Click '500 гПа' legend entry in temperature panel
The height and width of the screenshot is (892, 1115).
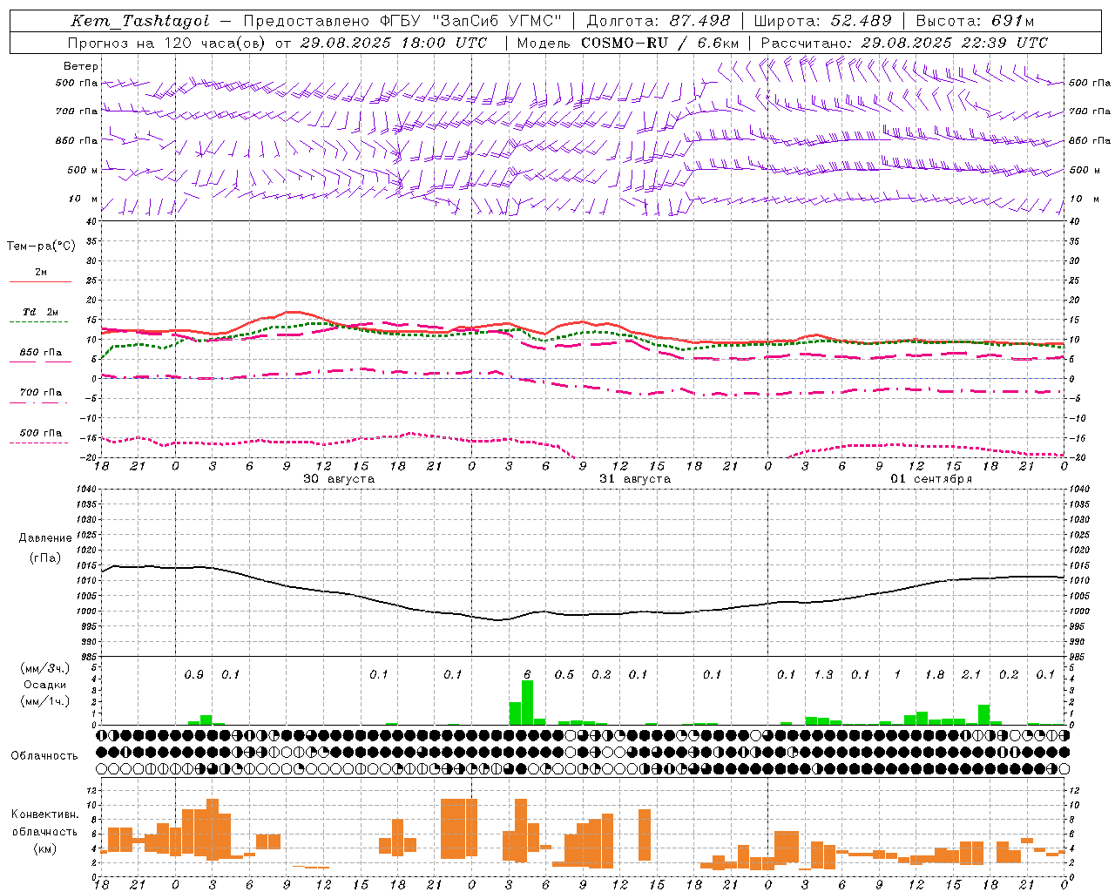[x=41, y=433]
